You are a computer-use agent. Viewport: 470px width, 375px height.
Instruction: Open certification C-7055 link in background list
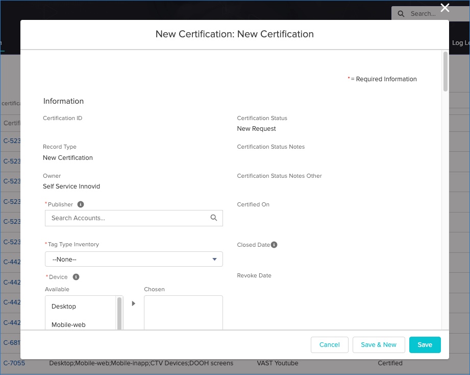[x=14, y=363]
